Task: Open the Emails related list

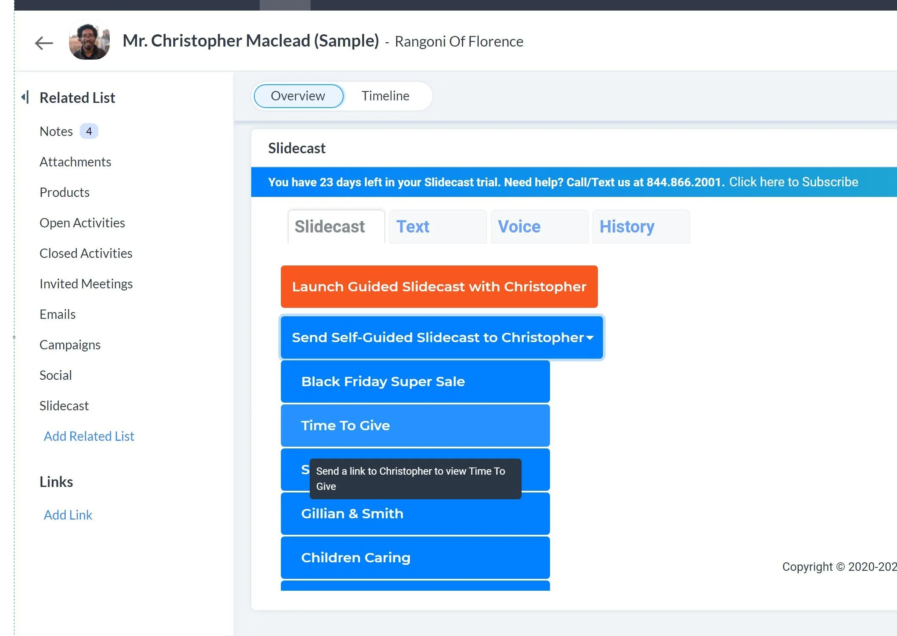Action: click(58, 314)
